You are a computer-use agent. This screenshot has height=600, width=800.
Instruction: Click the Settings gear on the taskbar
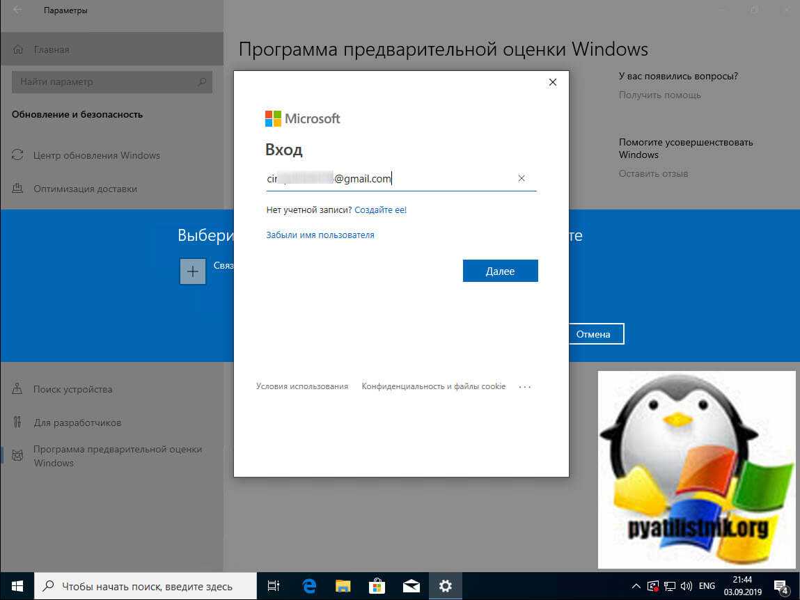tap(446, 586)
